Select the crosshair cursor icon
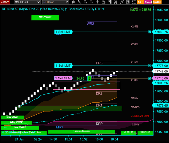This screenshot has width=169, height=143. tap(97, 2)
